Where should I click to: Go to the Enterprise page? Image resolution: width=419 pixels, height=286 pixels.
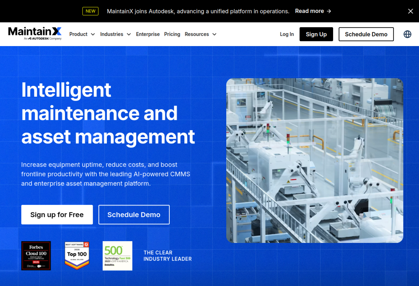148,34
